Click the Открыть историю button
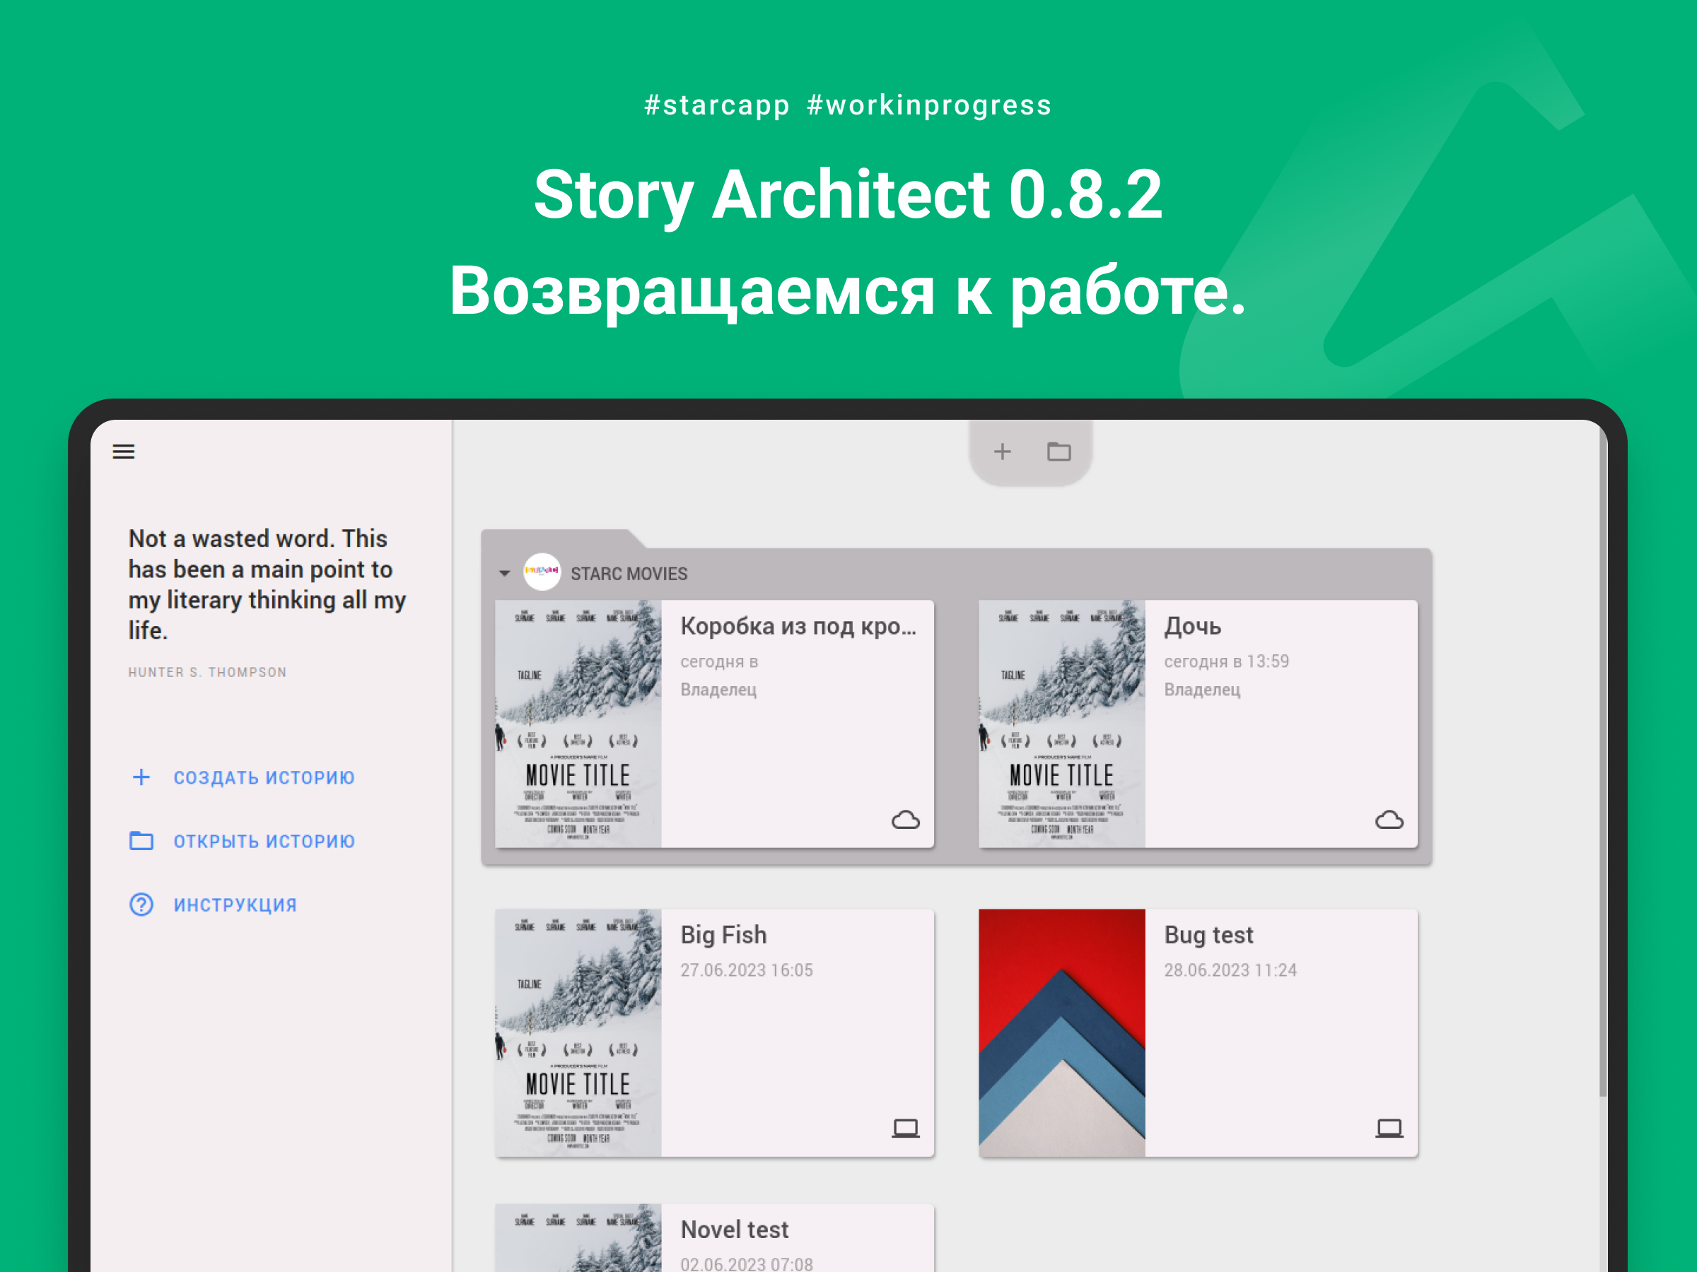The height and width of the screenshot is (1272, 1697). click(x=242, y=841)
